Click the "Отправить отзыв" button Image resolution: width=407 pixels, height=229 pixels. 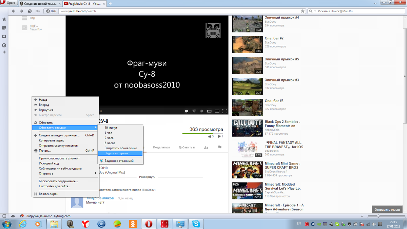pyautogui.click(x=387, y=209)
